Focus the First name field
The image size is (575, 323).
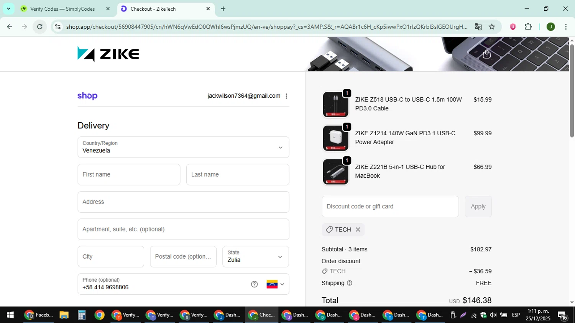pos(129,175)
